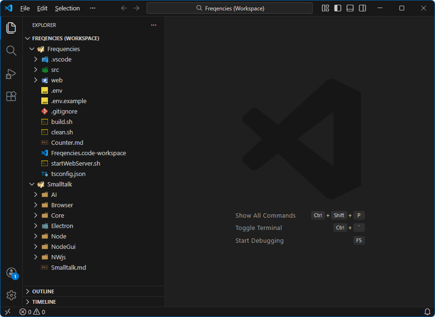Collapse the Smalltalk root folder
The width and height of the screenshot is (435, 317).
pos(32,184)
